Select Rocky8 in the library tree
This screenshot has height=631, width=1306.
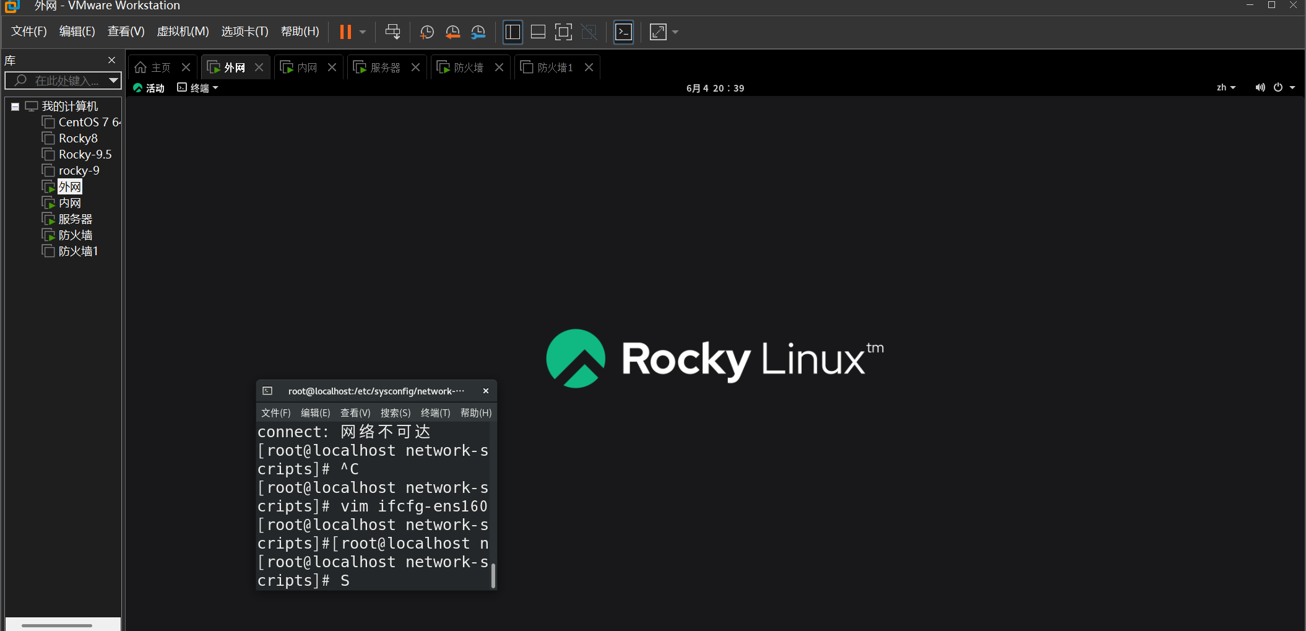click(x=78, y=138)
